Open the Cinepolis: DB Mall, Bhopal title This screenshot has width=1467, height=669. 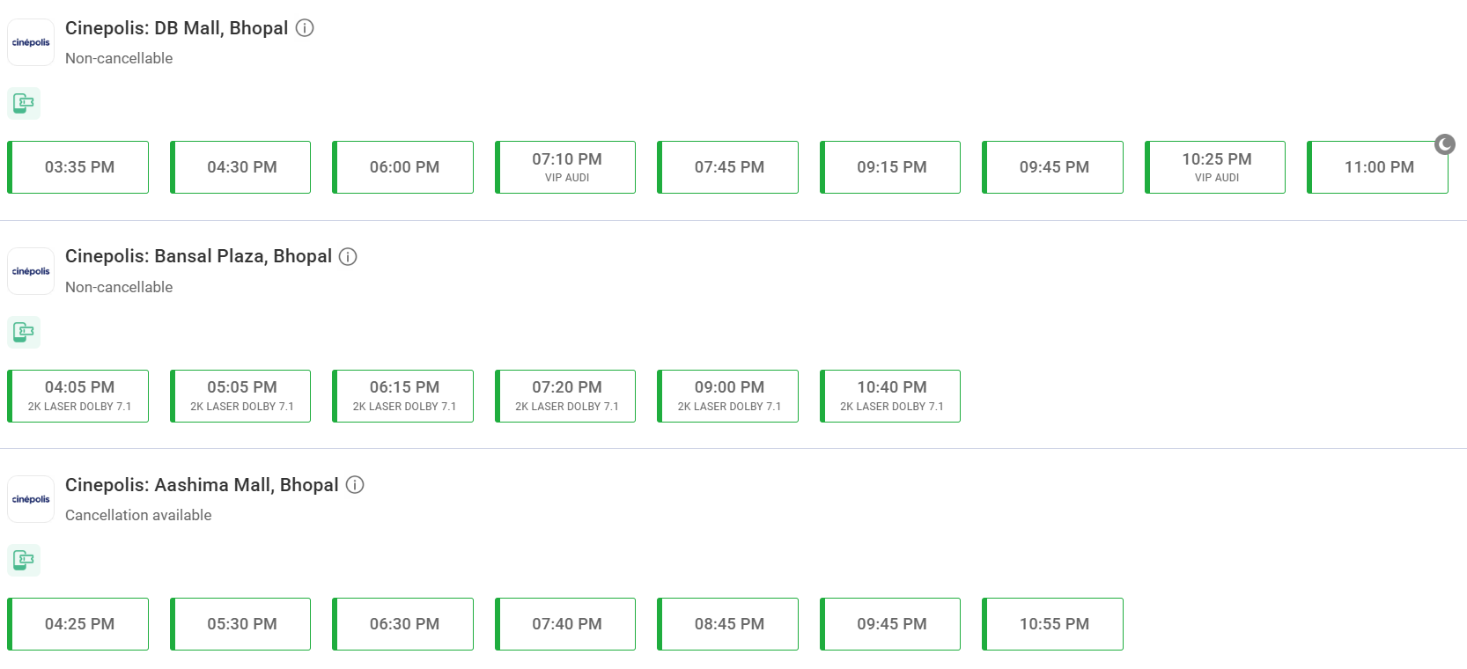[x=177, y=28]
